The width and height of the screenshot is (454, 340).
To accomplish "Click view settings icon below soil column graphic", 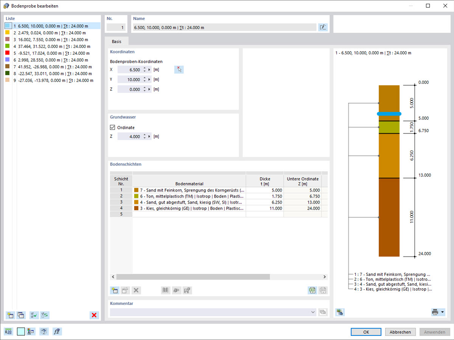I will click(340, 312).
